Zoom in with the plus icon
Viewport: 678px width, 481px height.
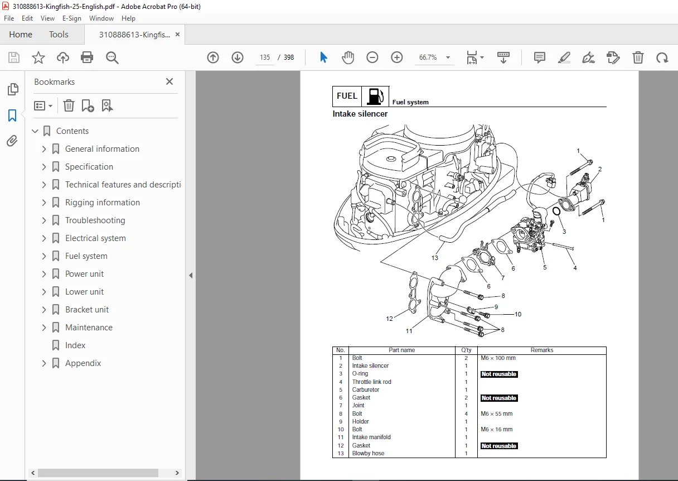coord(397,57)
